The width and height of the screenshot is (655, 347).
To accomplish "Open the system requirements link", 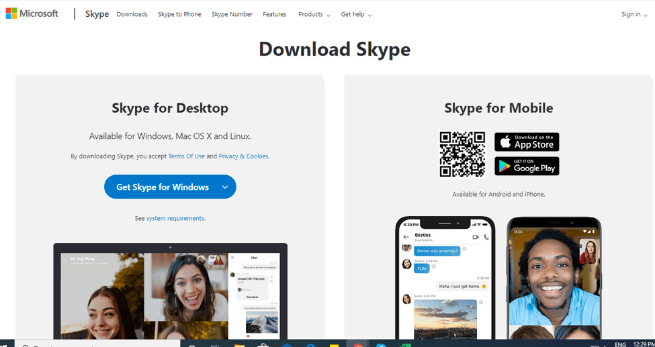I will coord(175,218).
